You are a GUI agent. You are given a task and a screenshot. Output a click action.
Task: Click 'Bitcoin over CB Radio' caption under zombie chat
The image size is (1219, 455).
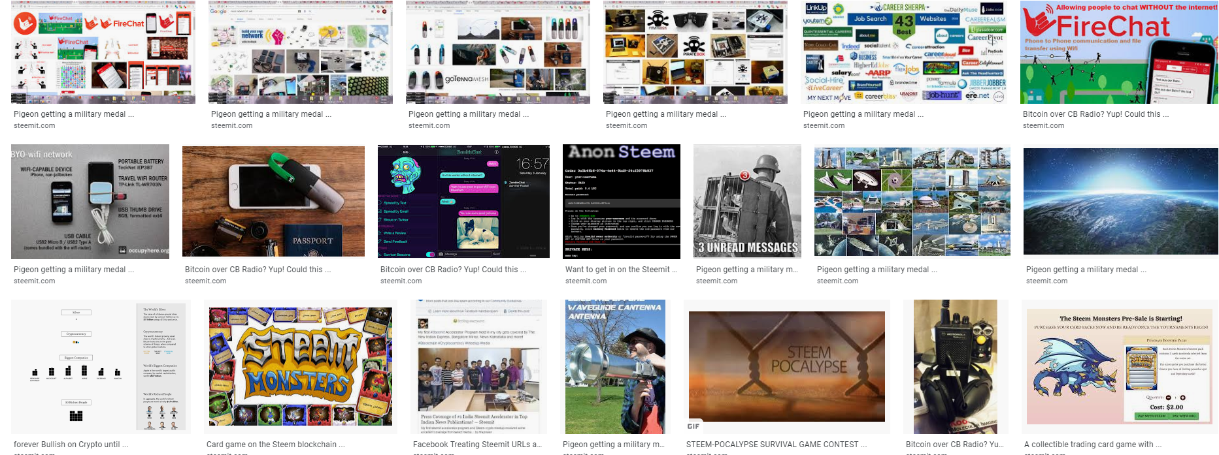tap(454, 270)
